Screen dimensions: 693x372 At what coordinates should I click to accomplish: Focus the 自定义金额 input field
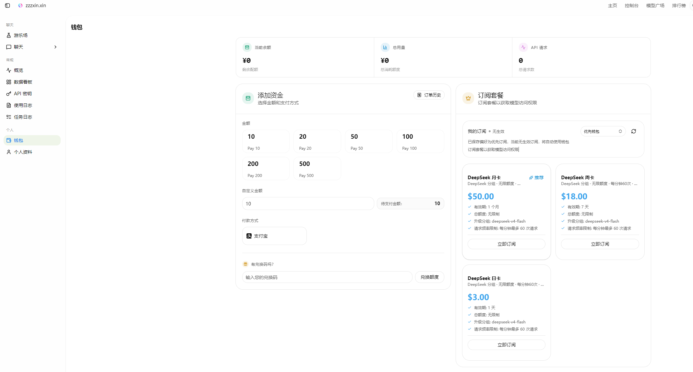[x=308, y=203]
